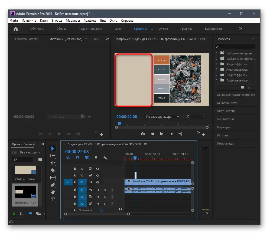
Task: Open the Файл menu
Action: (x=14, y=21)
